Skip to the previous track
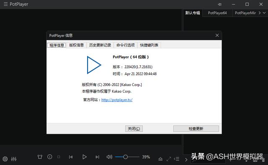Image resolution: width=268 pixels, height=165 pixels. pos(71,157)
